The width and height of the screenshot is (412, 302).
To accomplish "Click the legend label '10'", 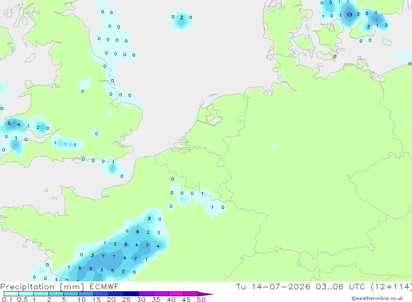I will tap(82, 300).
